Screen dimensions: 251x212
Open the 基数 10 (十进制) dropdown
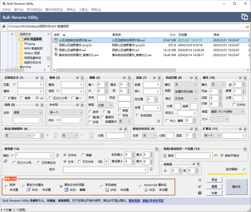pyautogui.click(x=228, y=112)
